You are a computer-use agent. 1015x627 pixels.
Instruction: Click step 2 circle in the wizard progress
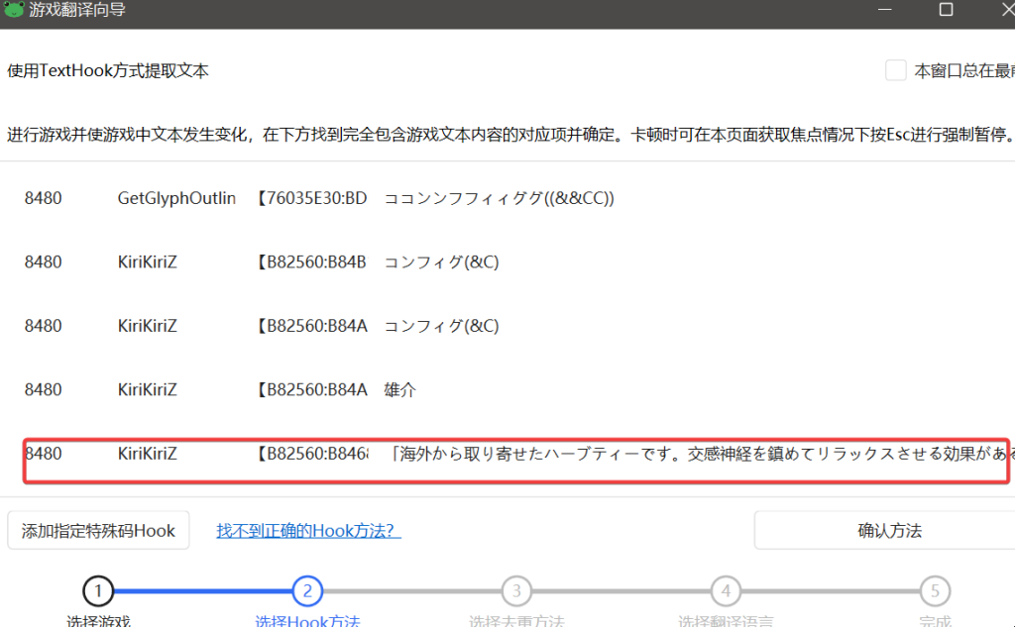(307, 592)
